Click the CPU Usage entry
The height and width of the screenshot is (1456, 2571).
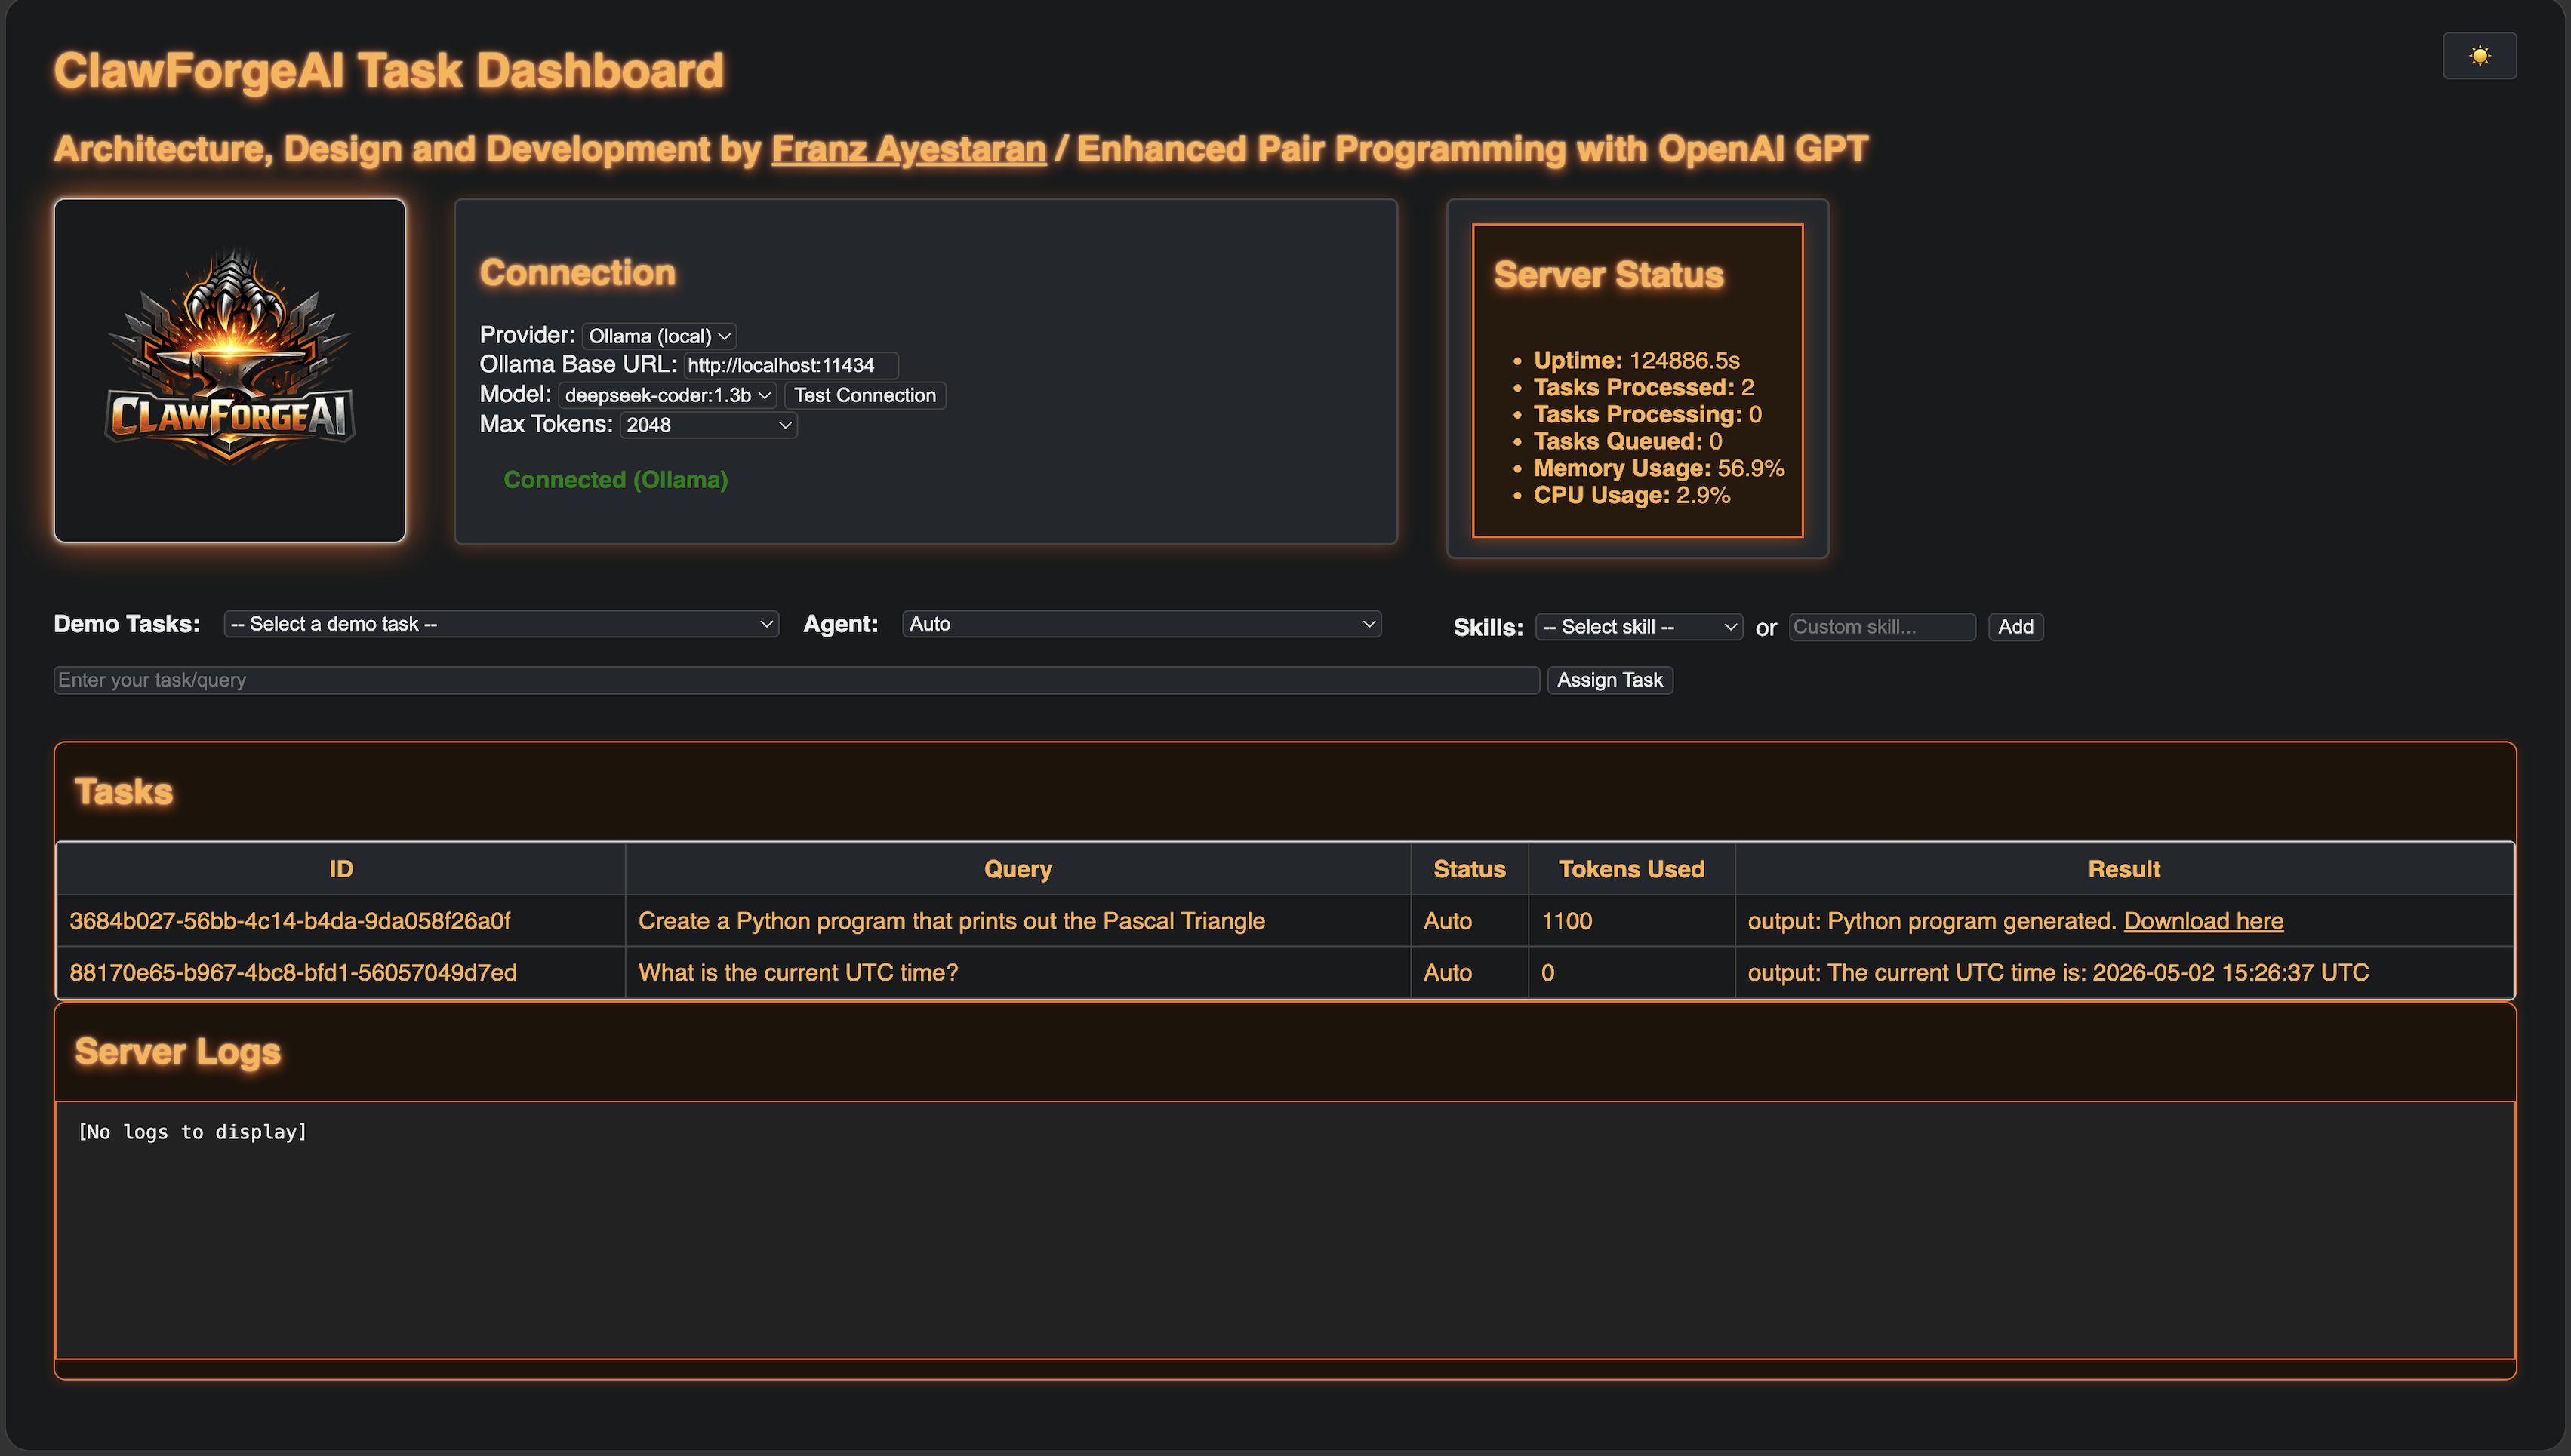1632,495
